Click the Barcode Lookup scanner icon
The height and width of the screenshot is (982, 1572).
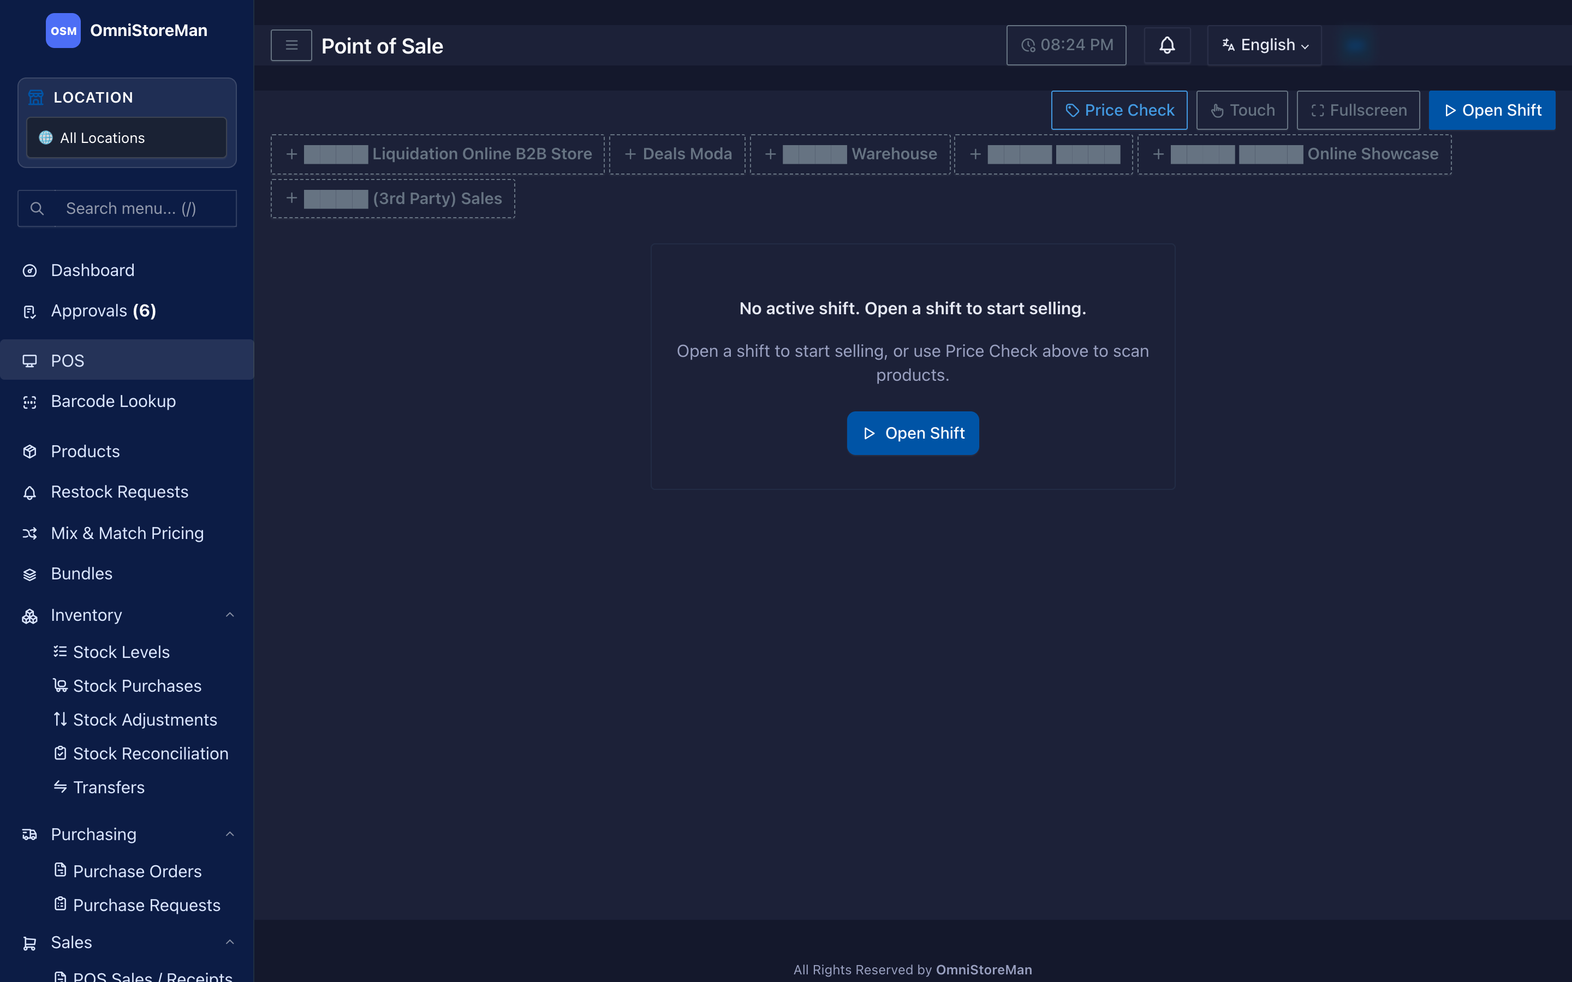[30, 402]
